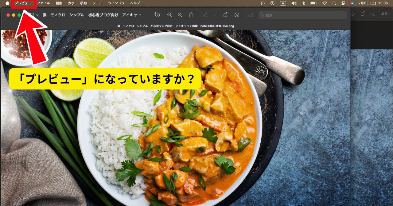Open Spotlight search
Screen dimensions: 393x206
point(334,3)
